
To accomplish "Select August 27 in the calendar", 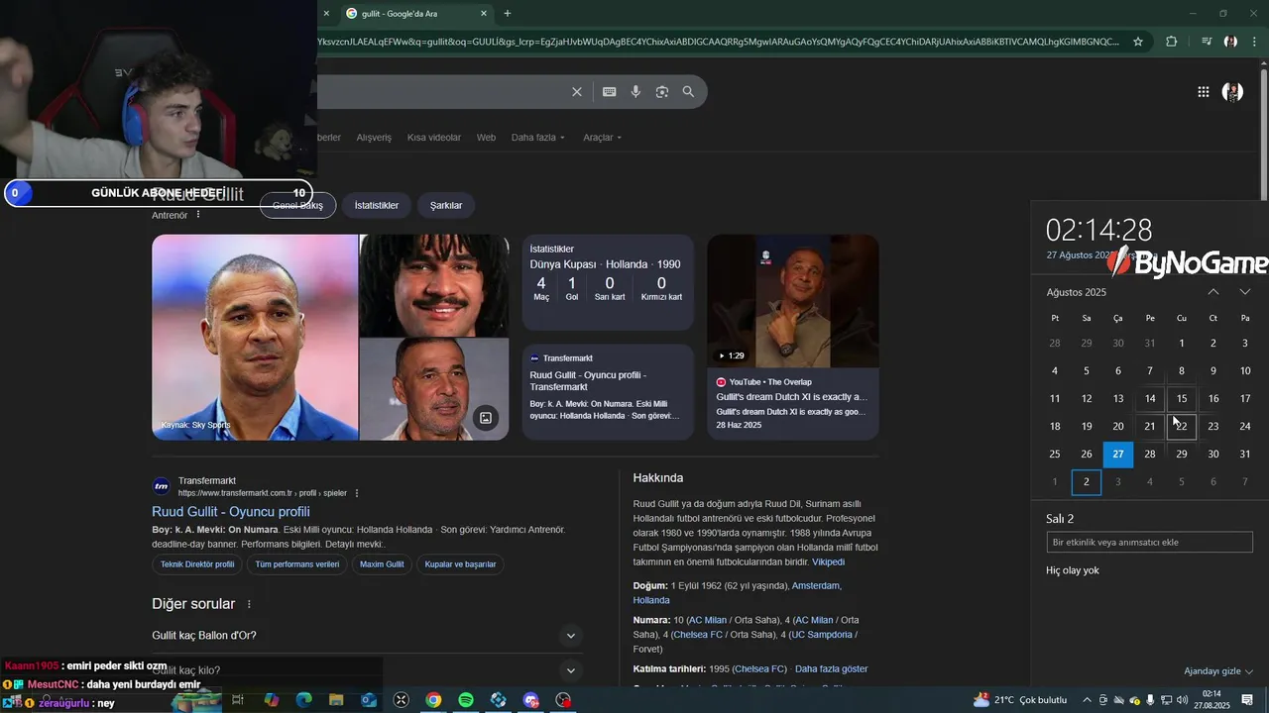I will [1118, 455].
